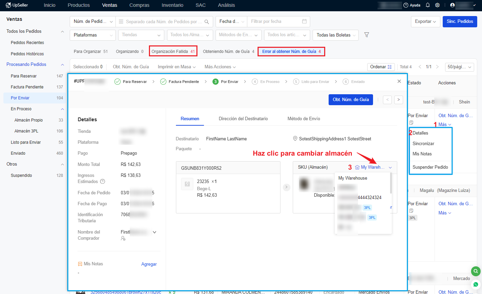
Task: Click the previous page arrow in pagination
Action: [420, 67]
